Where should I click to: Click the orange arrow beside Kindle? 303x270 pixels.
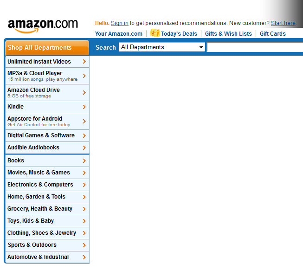(x=84, y=107)
